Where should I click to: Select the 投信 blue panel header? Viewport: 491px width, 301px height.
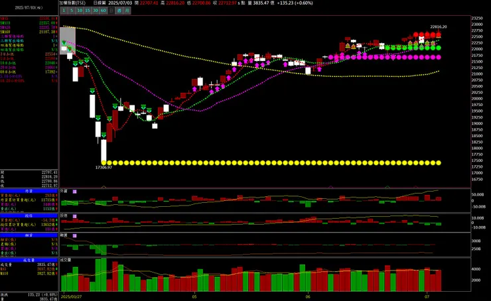pos(29,215)
